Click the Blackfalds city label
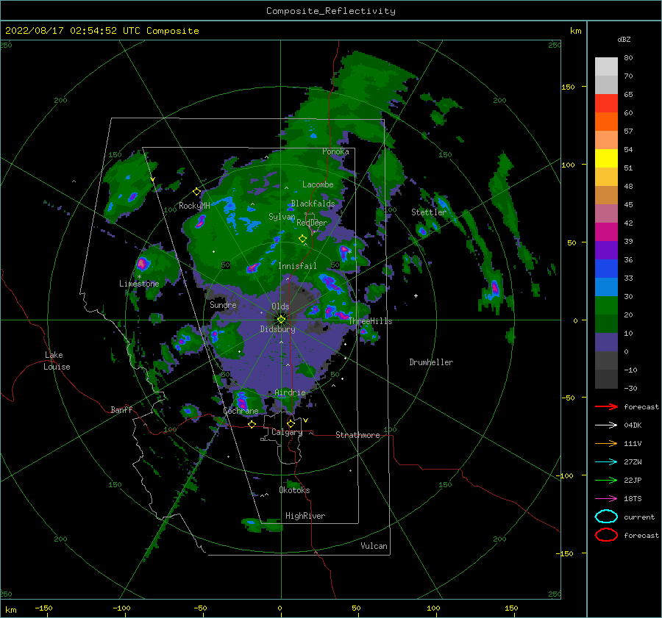Image resolution: width=662 pixels, height=618 pixels. (313, 204)
